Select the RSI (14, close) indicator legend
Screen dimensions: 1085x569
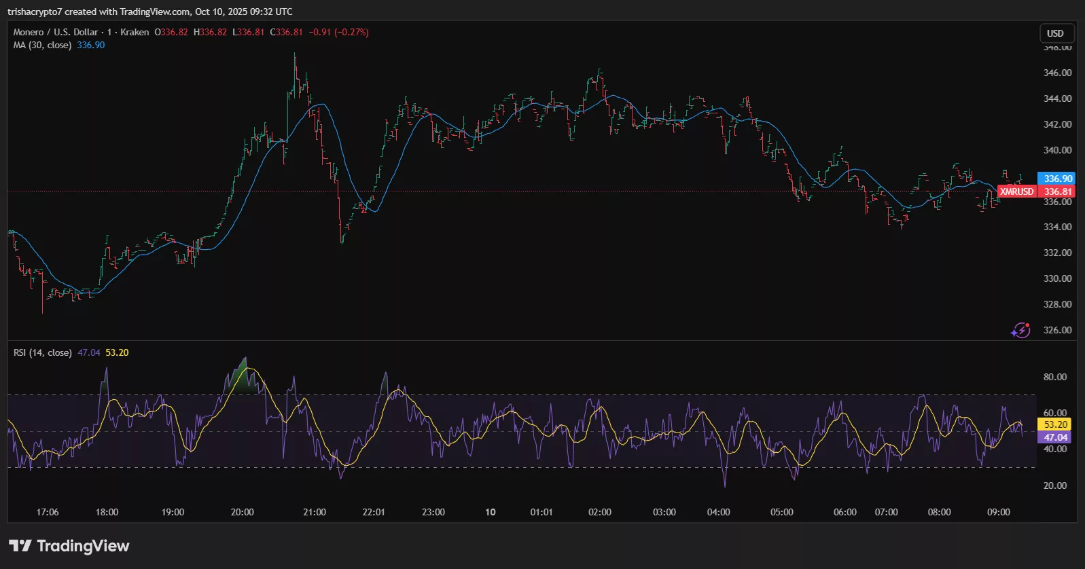[x=42, y=352]
